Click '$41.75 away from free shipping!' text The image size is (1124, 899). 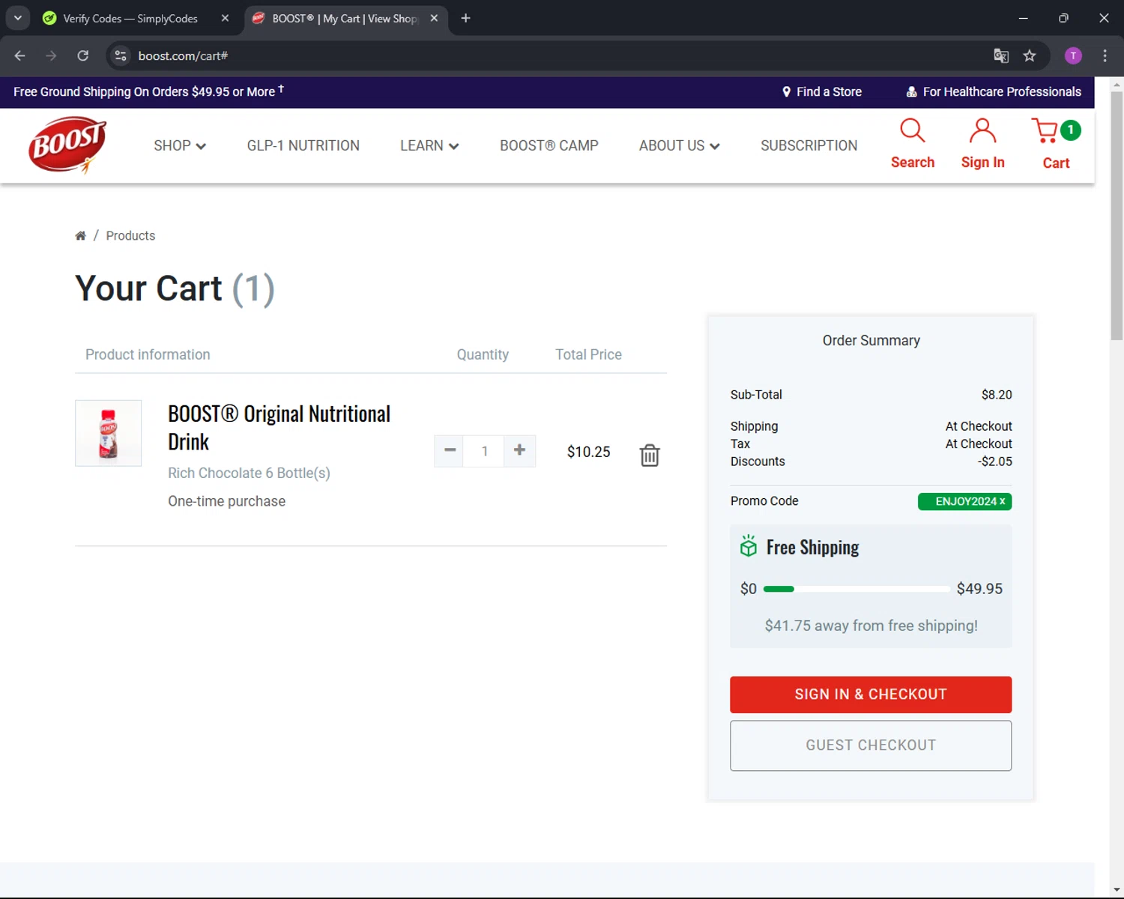871,626
